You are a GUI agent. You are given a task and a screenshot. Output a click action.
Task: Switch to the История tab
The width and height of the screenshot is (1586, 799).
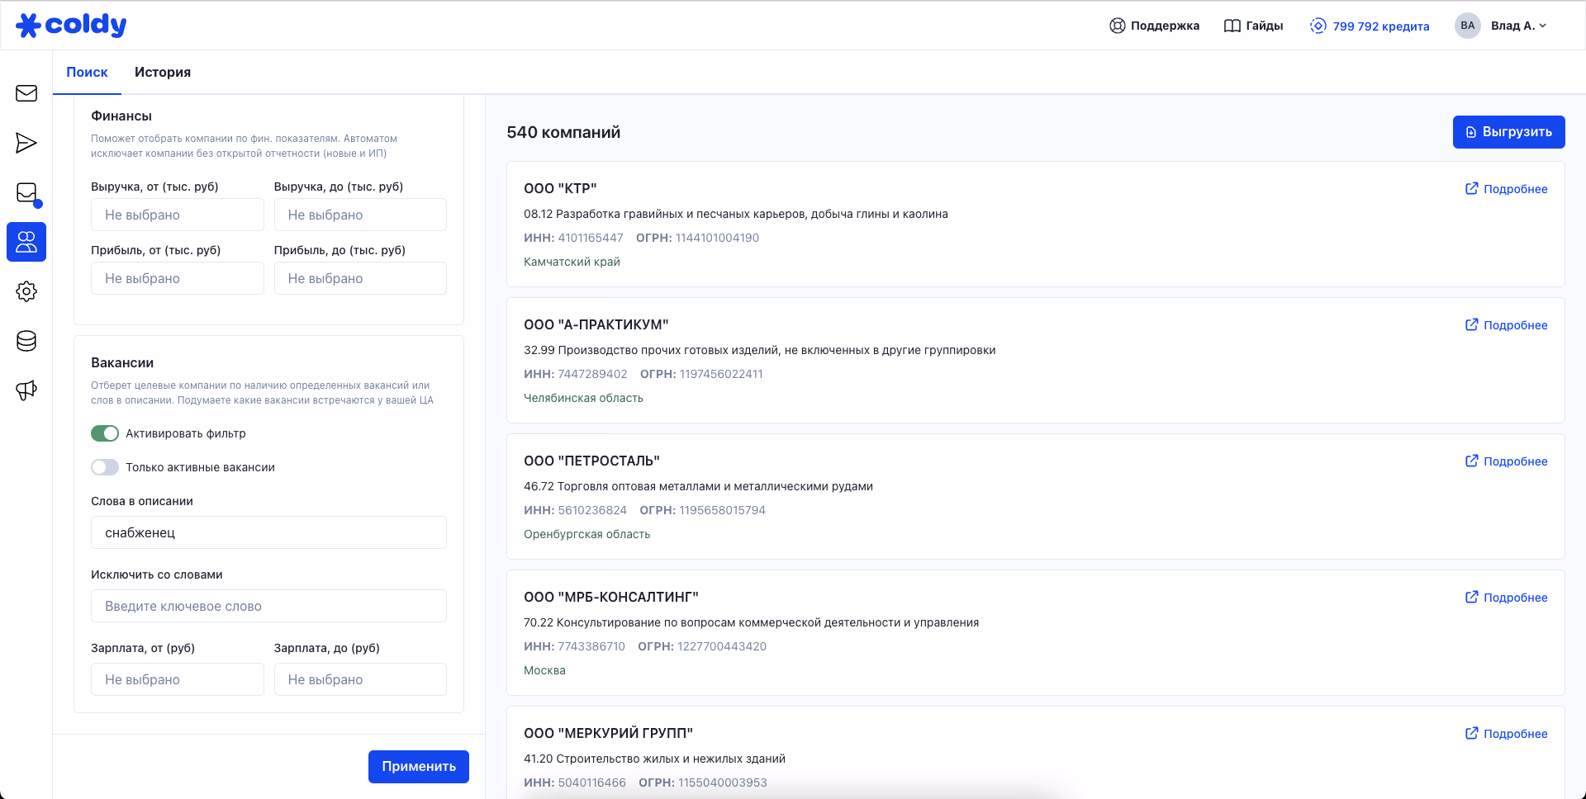coord(163,73)
